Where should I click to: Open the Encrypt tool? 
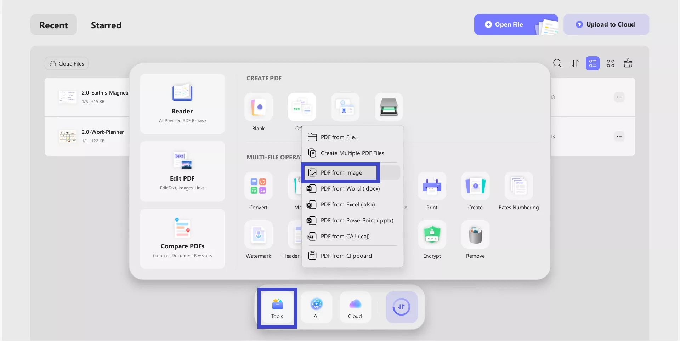432,235
